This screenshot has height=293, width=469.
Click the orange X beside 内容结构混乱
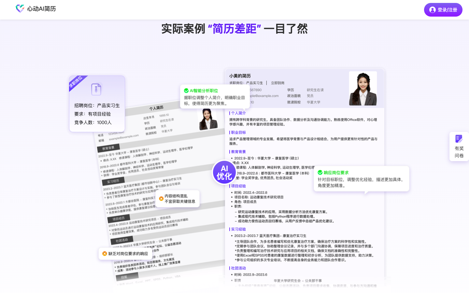coord(161,199)
